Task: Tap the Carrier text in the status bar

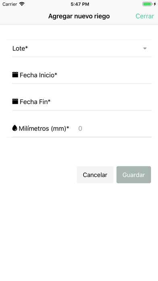Action: pyautogui.click(x=10, y=4)
